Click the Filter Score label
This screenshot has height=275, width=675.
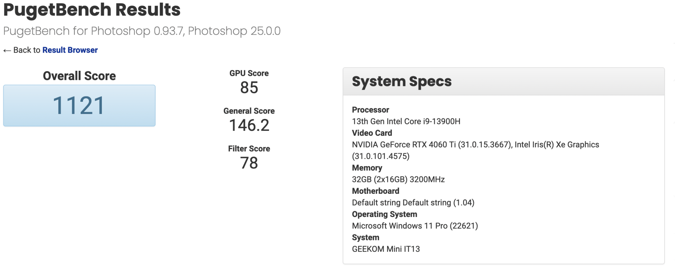coord(249,149)
